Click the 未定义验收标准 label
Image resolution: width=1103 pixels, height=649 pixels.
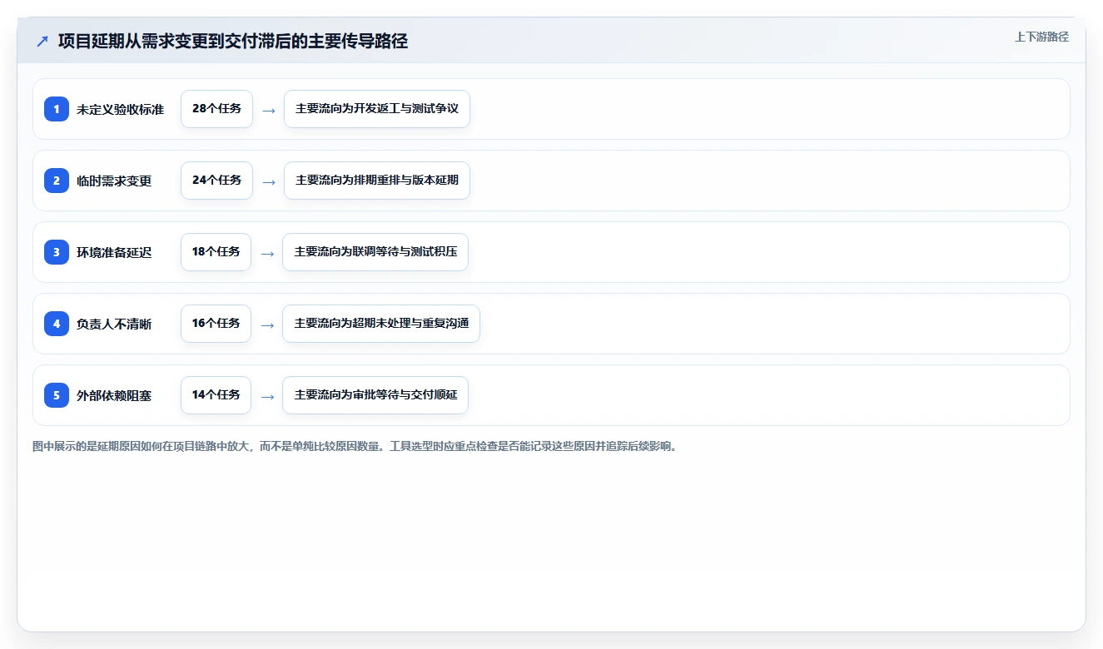(120, 110)
